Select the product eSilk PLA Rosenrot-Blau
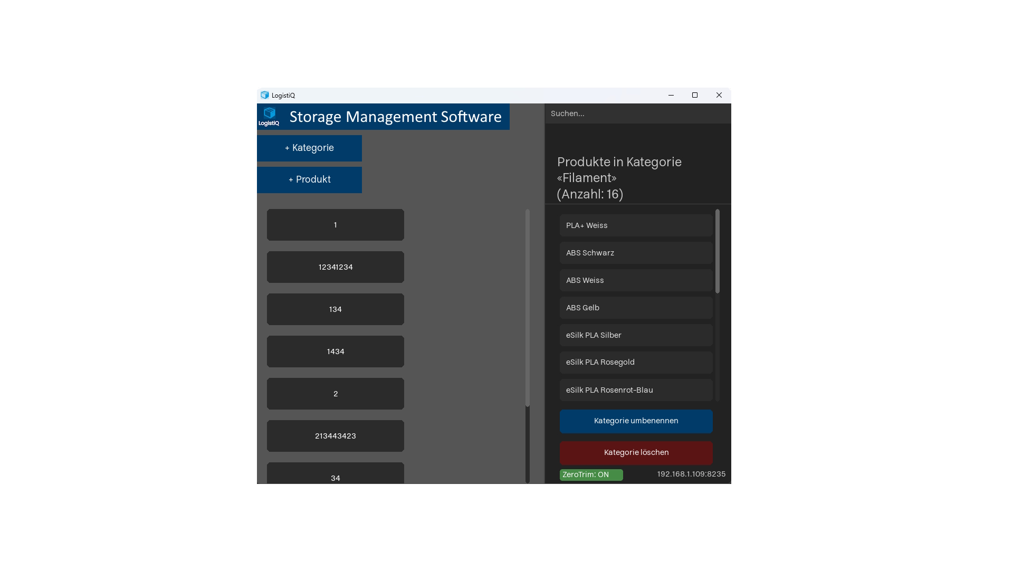 click(636, 390)
